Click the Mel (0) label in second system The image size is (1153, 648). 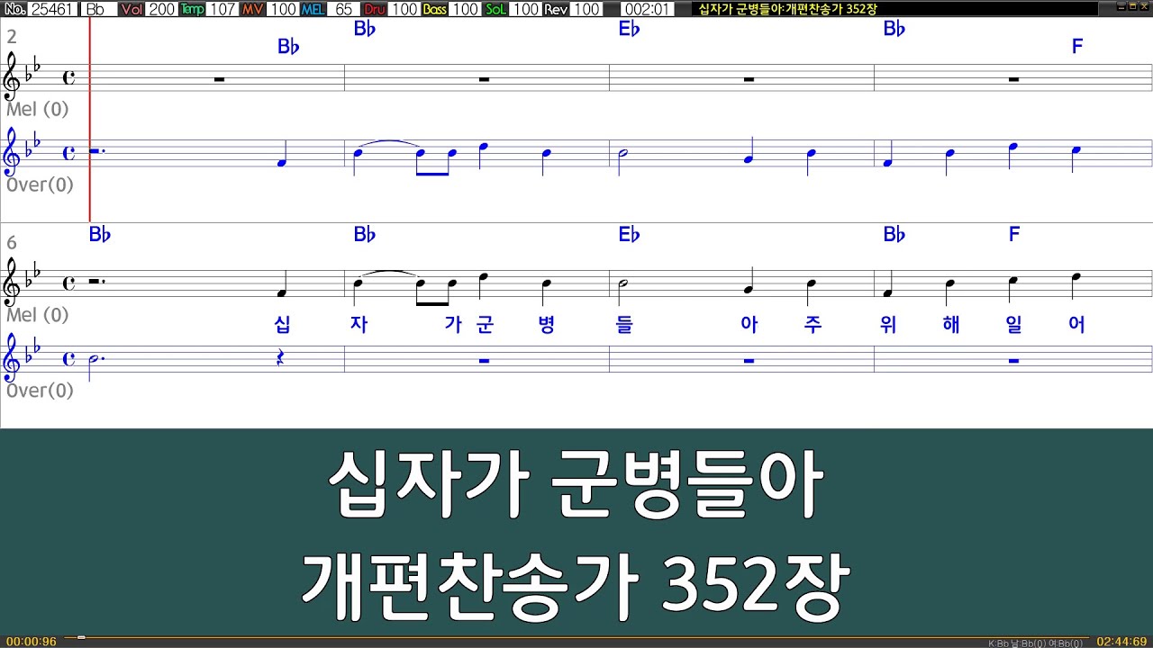click(37, 315)
